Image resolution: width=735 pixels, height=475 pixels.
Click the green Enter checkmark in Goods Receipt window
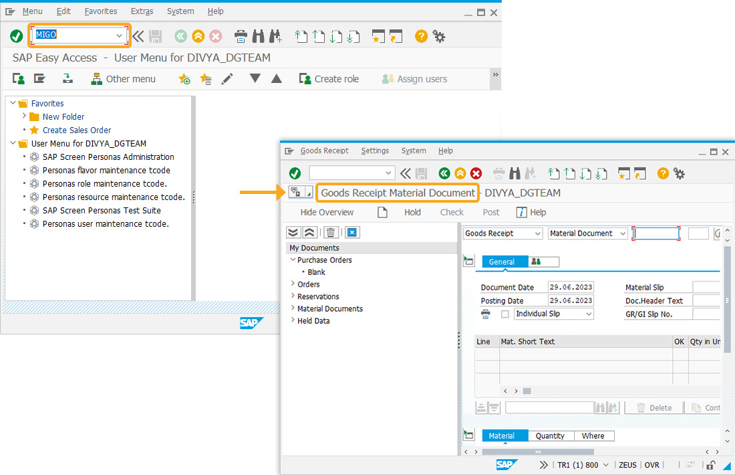point(295,174)
